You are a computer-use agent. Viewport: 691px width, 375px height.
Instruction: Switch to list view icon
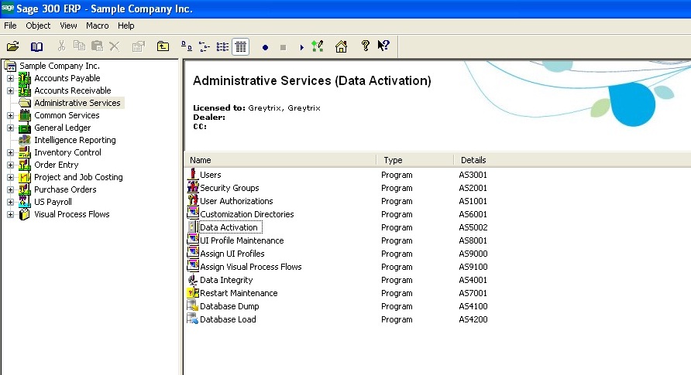tap(222, 46)
